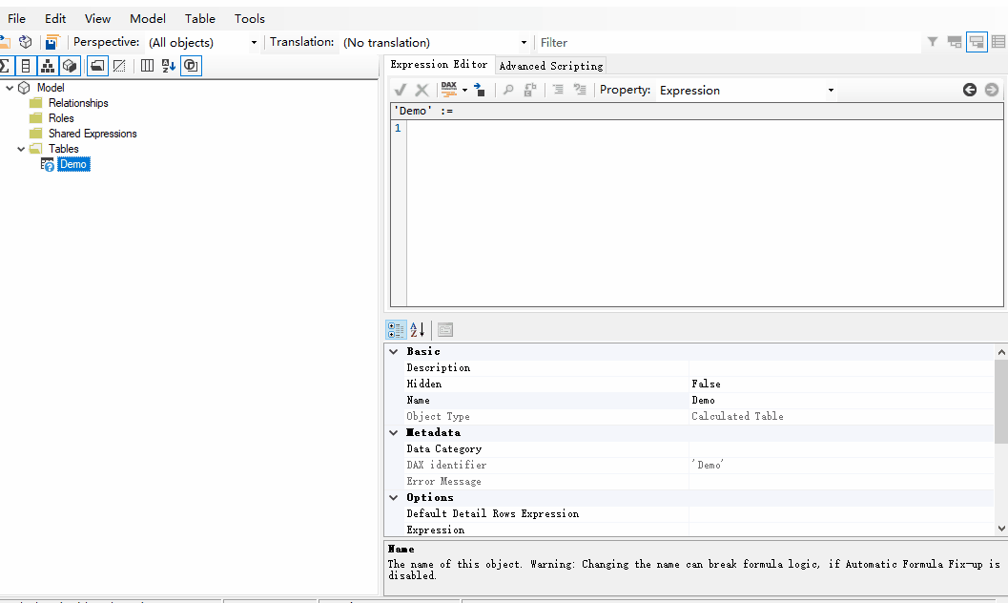Click the open-from-database cube icon
This screenshot has height=603, width=1008.
pos(26,42)
